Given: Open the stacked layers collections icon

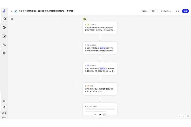Looking at the screenshot, I should tap(4, 53).
